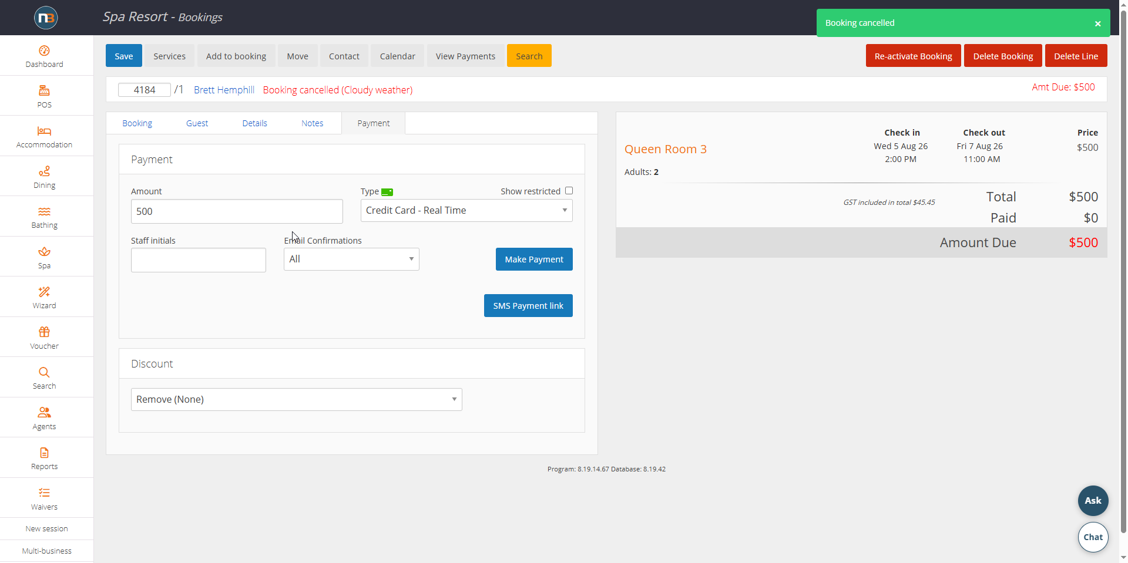Click the Staff initials field
The width and height of the screenshot is (1128, 563).
[199, 260]
